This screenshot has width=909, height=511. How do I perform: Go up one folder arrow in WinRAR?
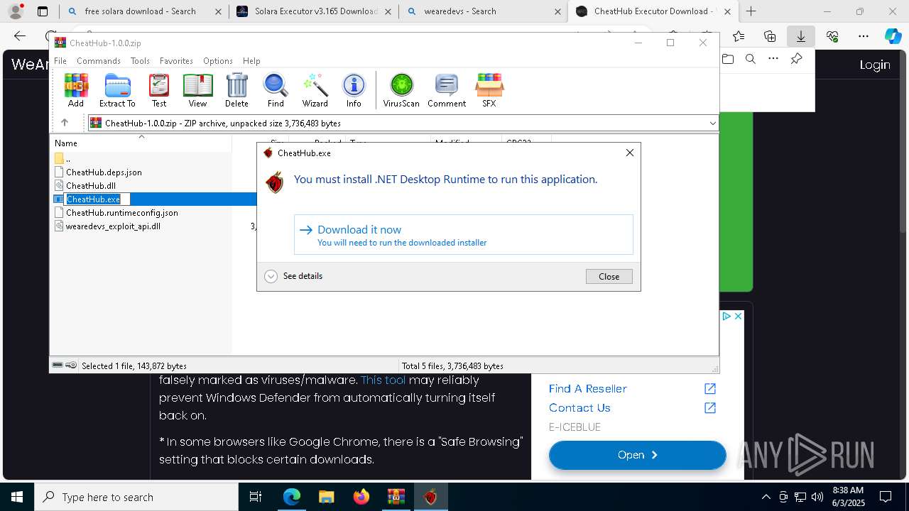[x=65, y=123]
